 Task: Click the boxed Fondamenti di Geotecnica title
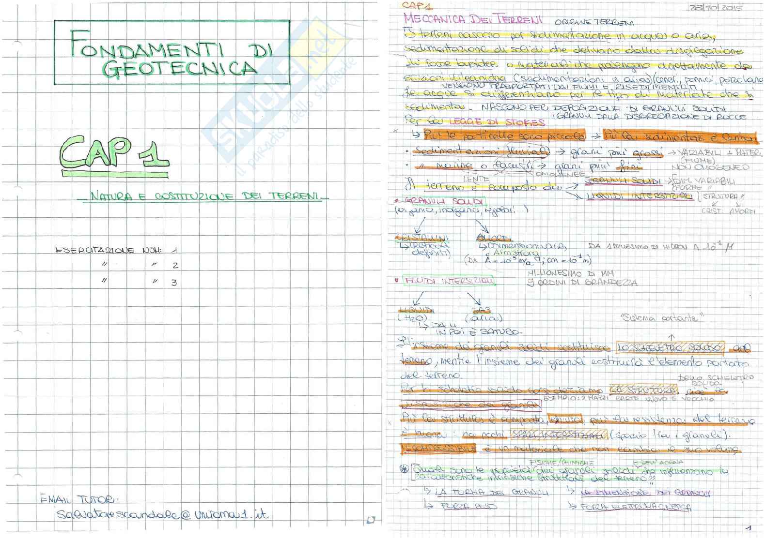click(172, 53)
